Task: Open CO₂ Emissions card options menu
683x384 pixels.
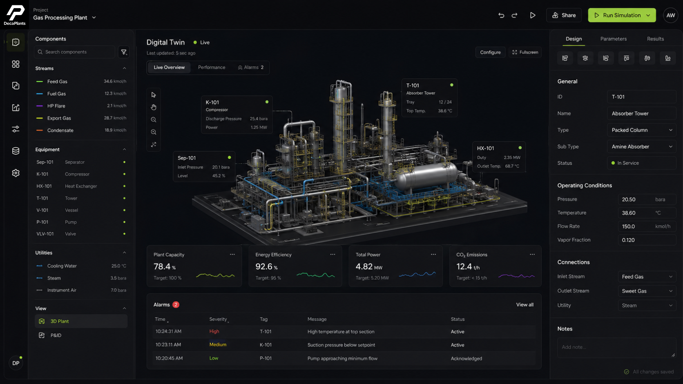Action: point(532,254)
